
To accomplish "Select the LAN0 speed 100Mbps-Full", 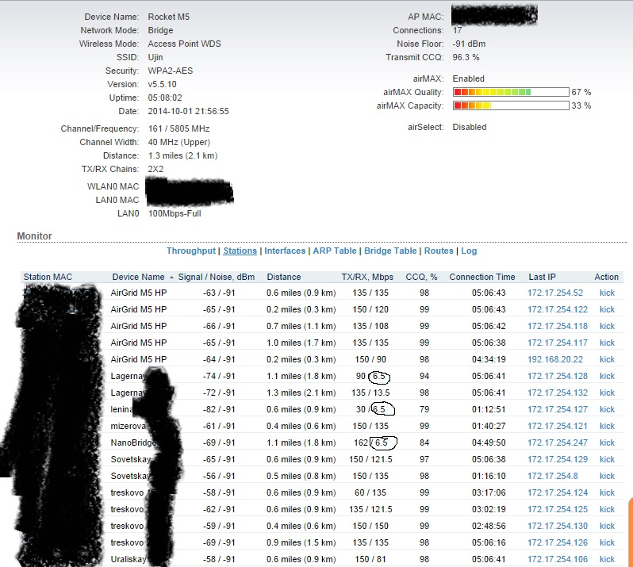I will [x=175, y=213].
